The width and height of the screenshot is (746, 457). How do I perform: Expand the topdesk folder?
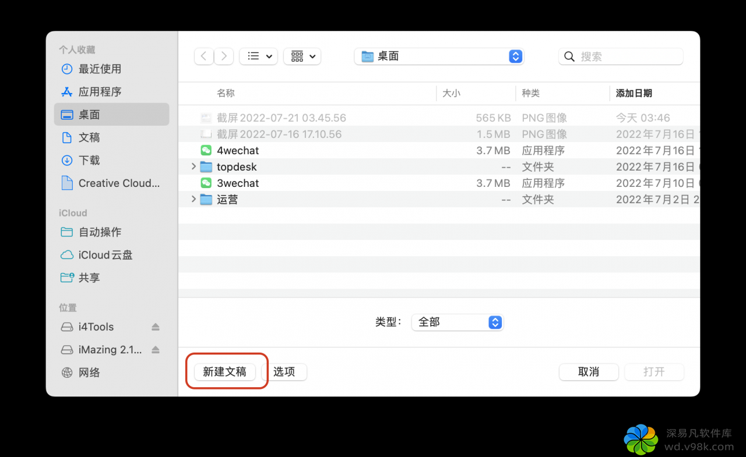pos(193,166)
